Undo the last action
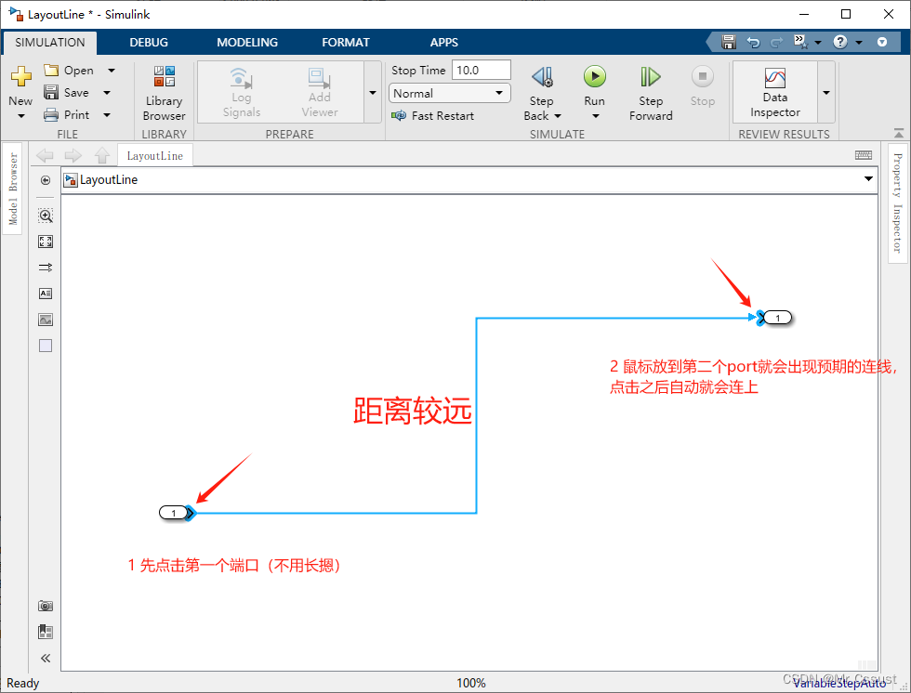 [752, 42]
